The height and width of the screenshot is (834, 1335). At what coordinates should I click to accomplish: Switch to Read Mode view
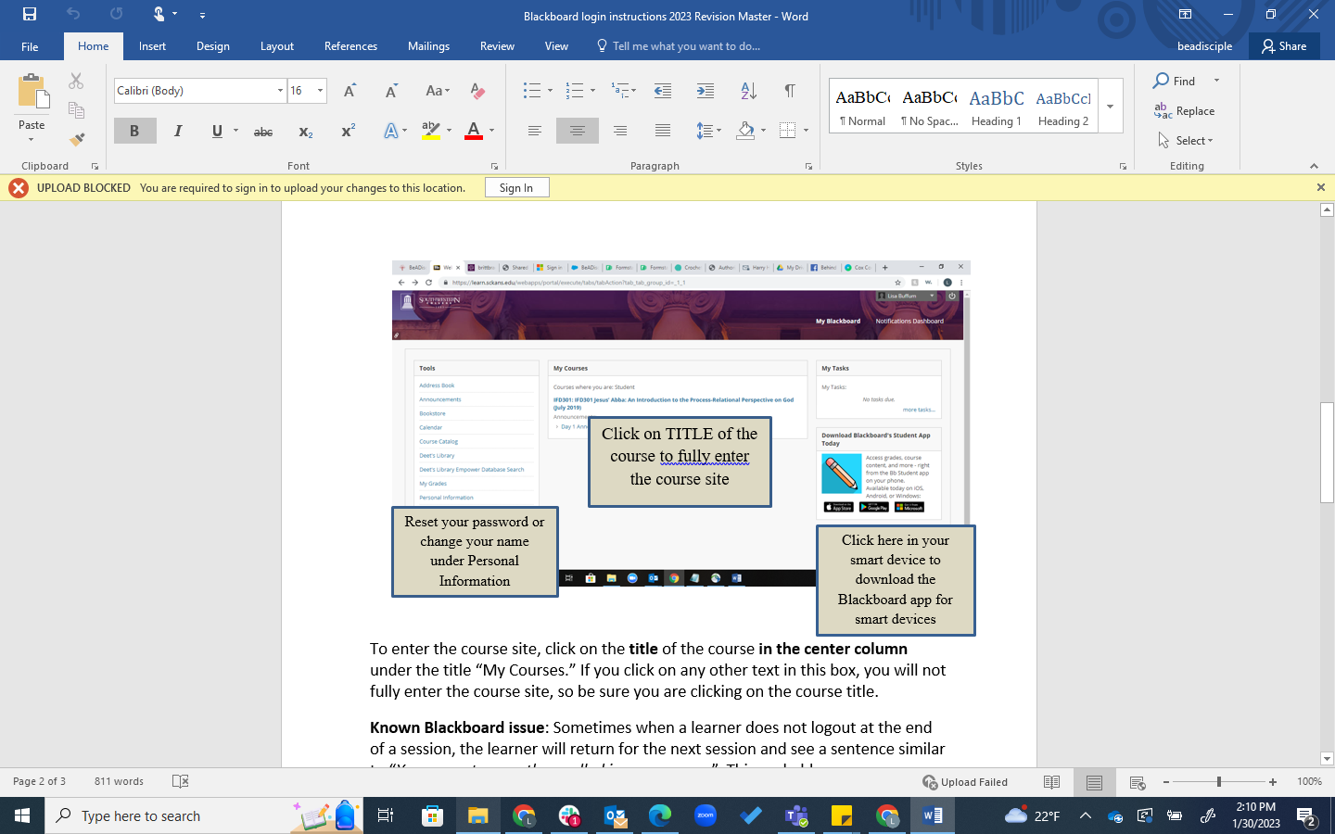(1051, 782)
